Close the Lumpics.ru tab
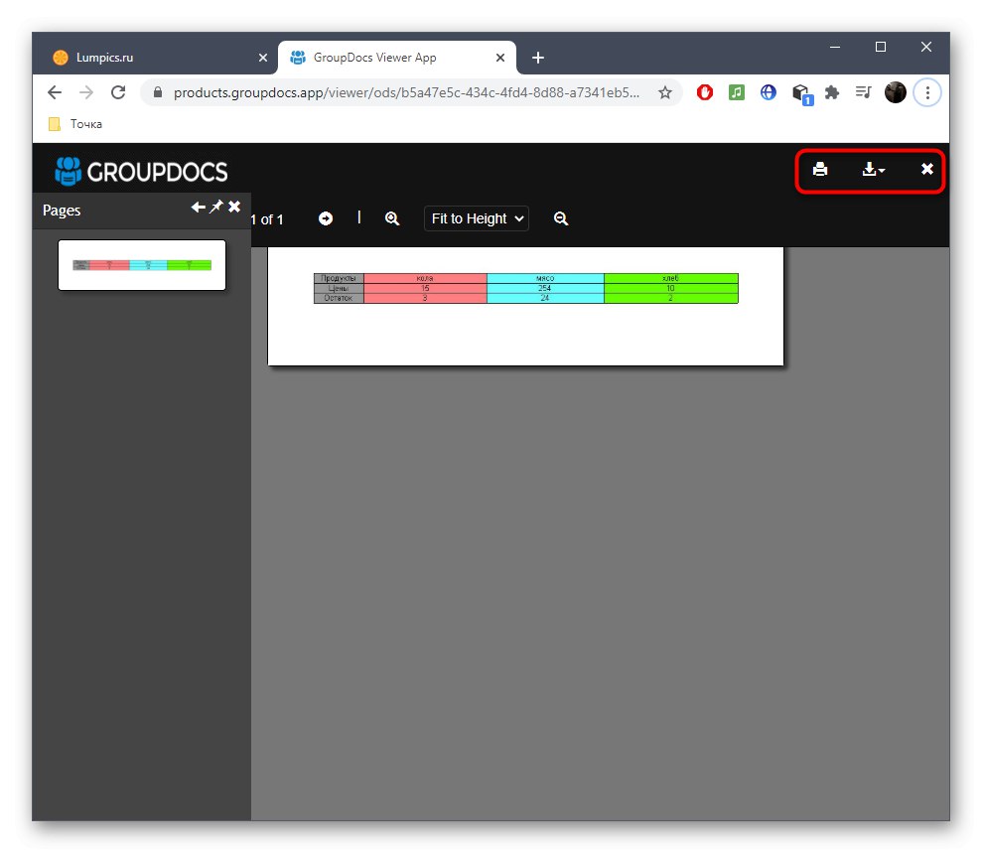This screenshot has width=982, height=853. tap(263, 58)
